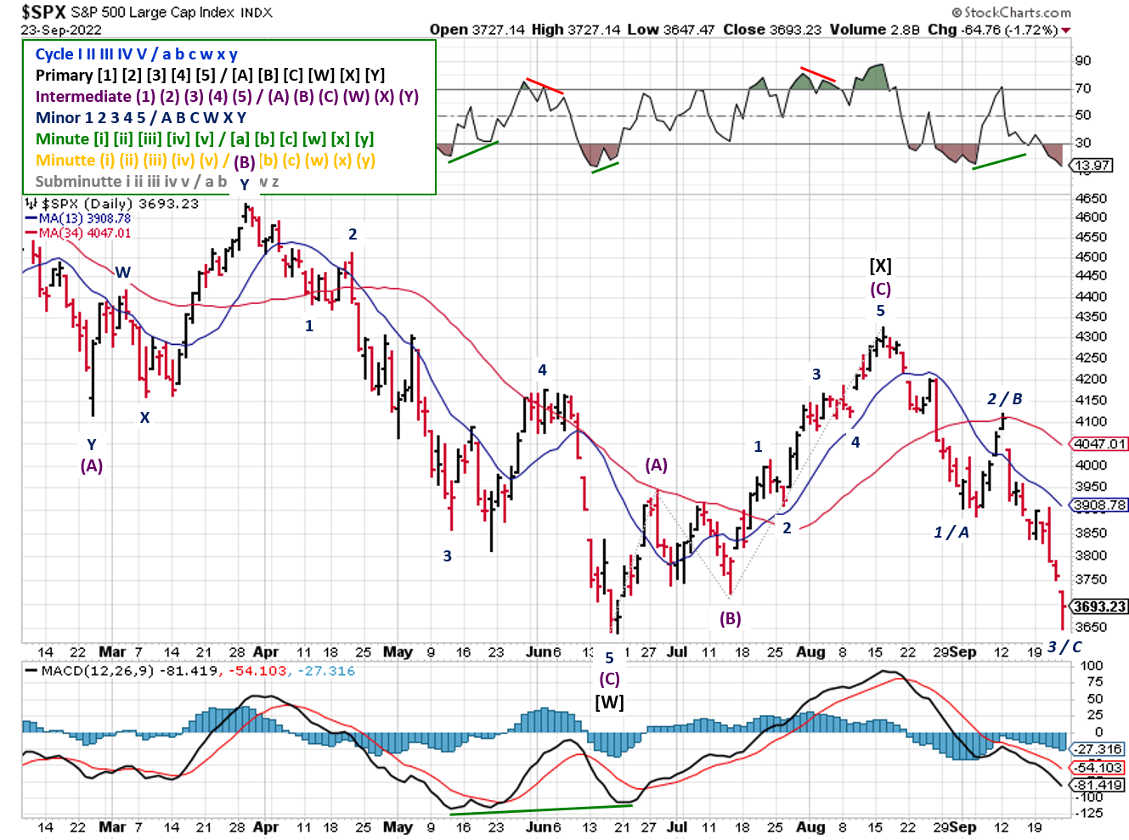Viewport: 1129px width, 840px height.
Task: Click the red-boxed '4047.01' price axis tag
Action: (x=1099, y=444)
